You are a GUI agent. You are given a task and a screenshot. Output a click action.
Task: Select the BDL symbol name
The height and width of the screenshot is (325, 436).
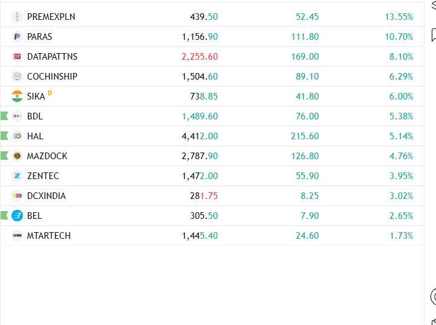(x=35, y=116)
